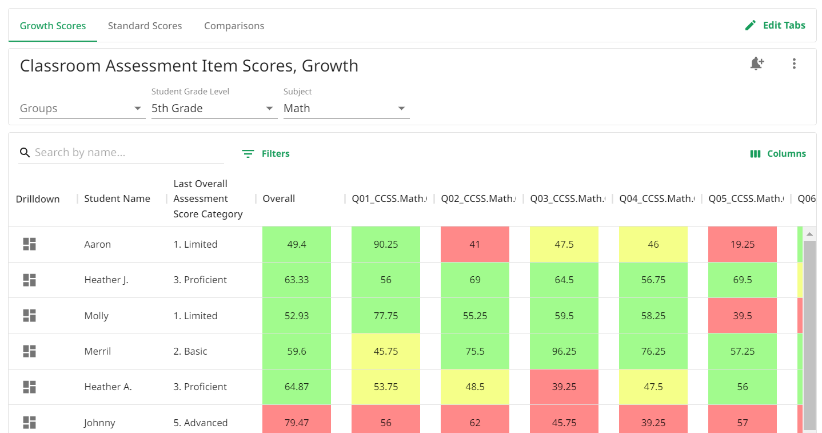Click the Columns button
The image size is (822, 433).
pos(778,153)
